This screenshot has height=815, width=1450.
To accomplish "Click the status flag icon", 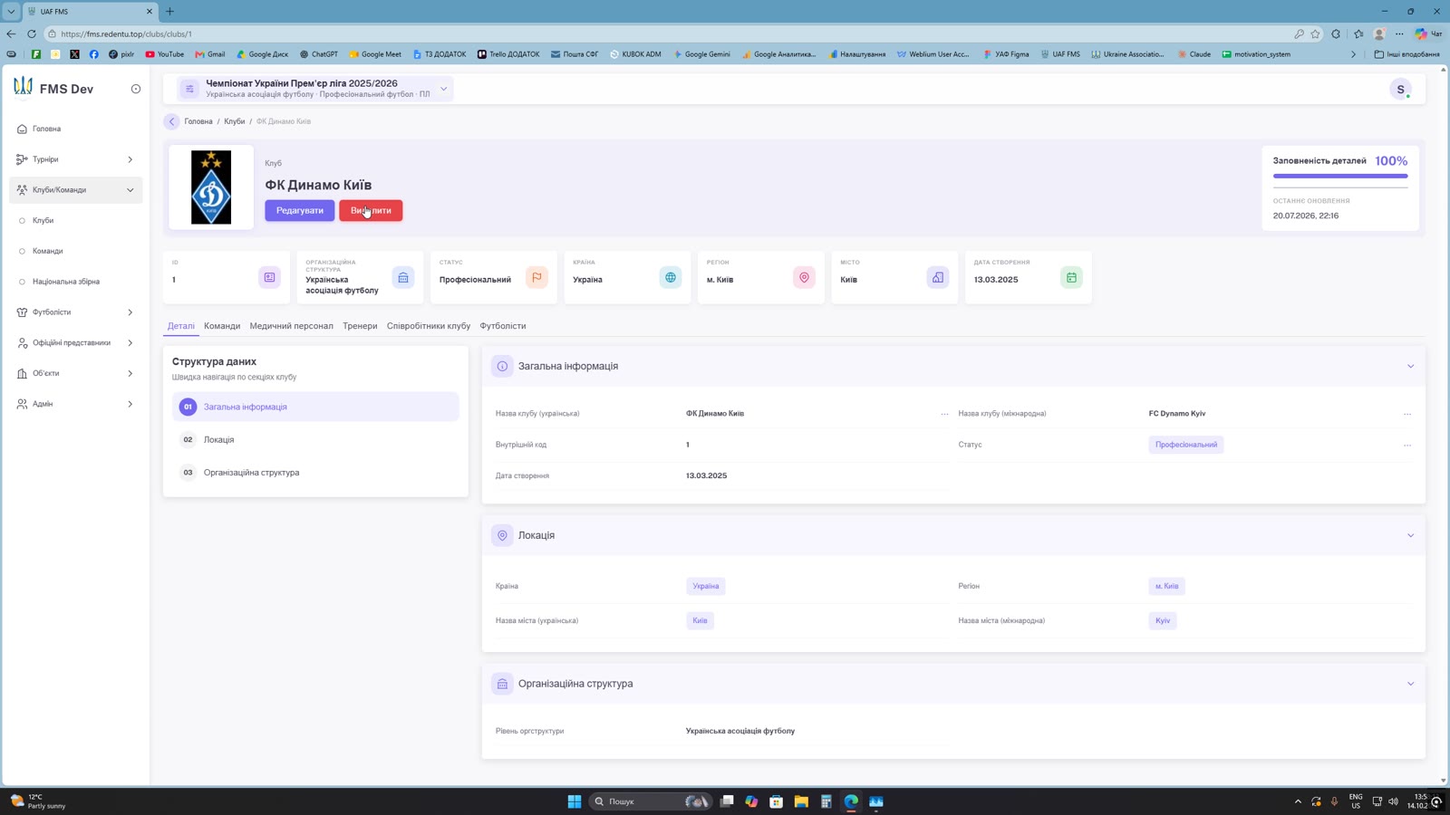I will point(536,277).
